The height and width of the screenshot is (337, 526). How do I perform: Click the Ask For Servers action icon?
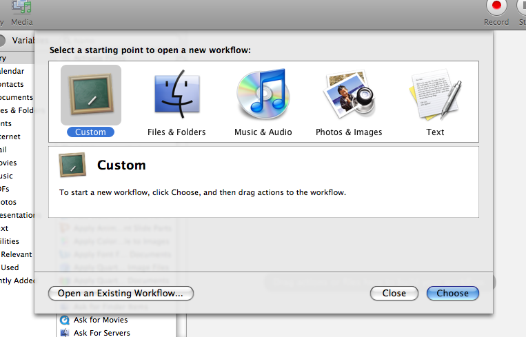point(65,333)
